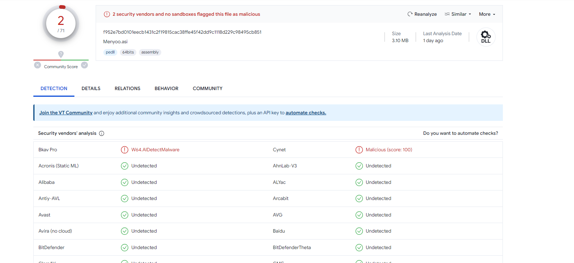
Task: Click the Do you want to automate checks text
Action: point(460,133)
